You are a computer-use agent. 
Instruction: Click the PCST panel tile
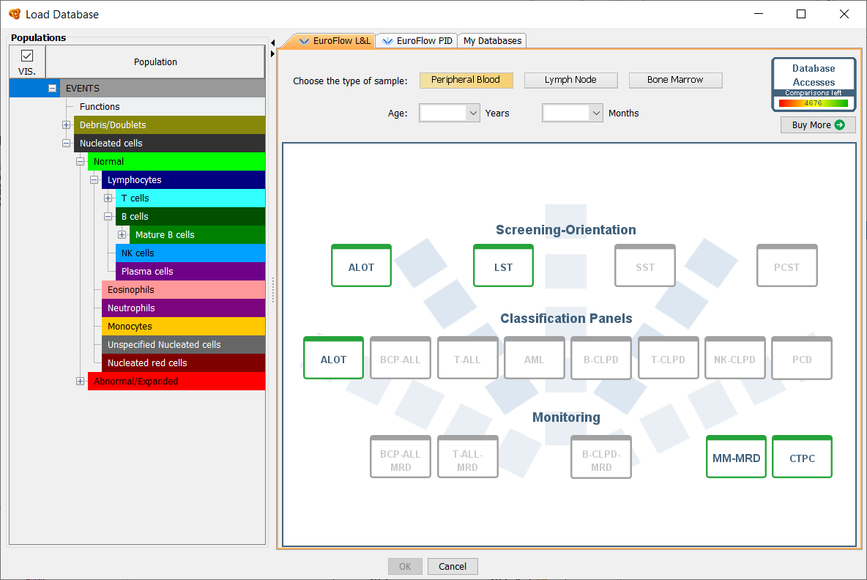coord(787,265)
